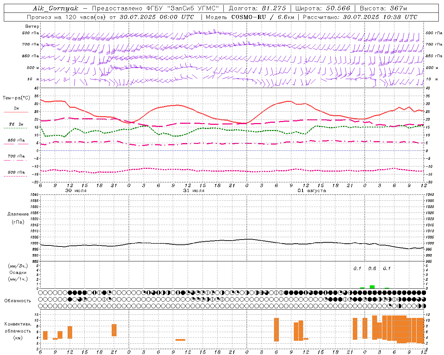The height and width of the screenshot is (355, 444).
Task: Select the '(мм/3ч.)' precipitation unit label
Action: click(x=18, y=266)
